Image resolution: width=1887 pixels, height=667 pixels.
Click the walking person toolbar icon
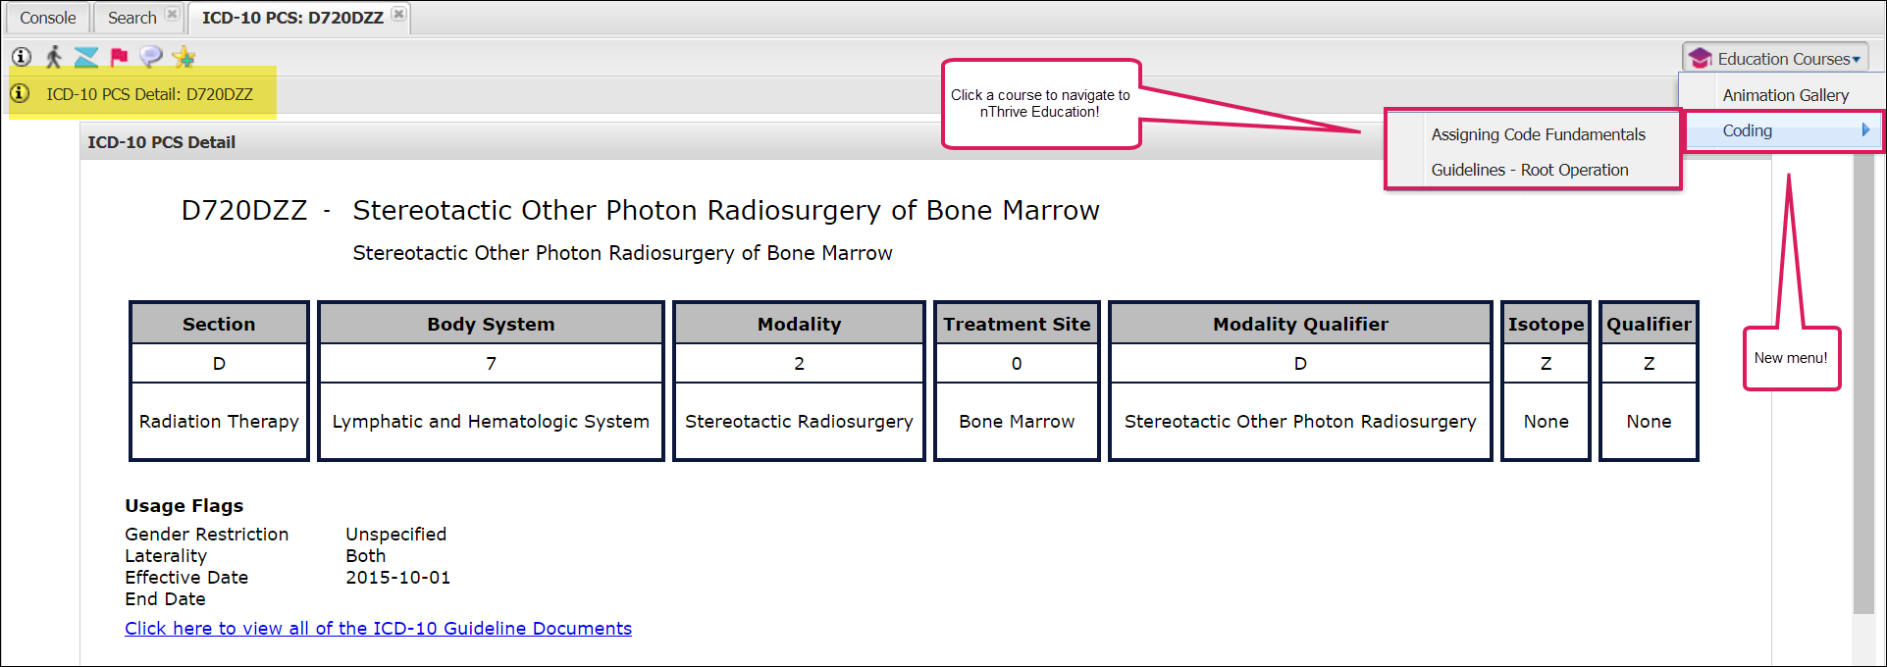pos(54,57)
